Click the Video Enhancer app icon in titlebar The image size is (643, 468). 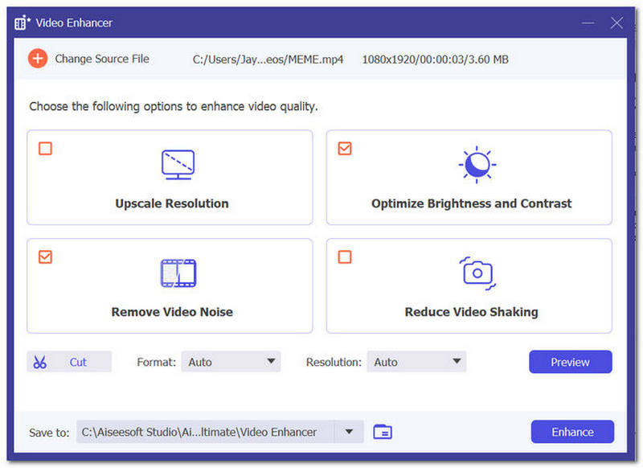point(20,23)
